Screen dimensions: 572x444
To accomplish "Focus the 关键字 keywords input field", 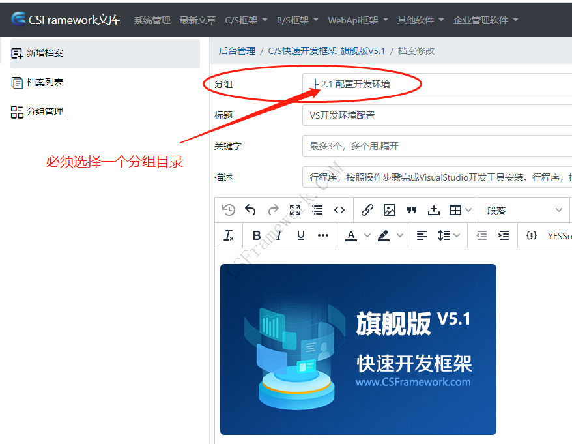I will coord(437,146).
